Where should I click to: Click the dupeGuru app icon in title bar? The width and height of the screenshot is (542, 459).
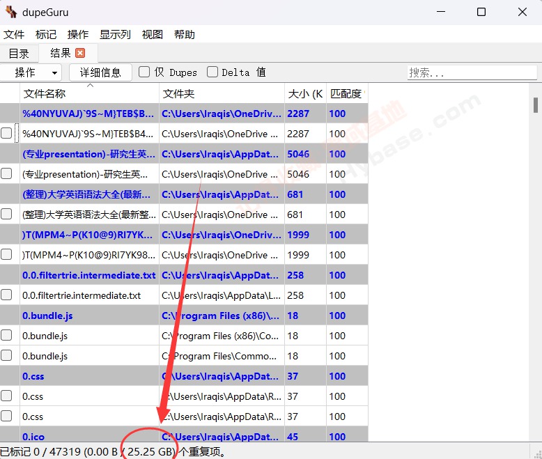coord(10,12)
